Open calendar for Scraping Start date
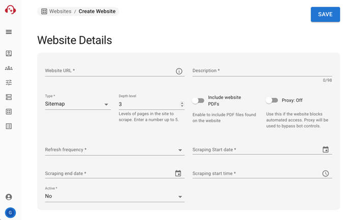The image size is (348, 220). pyautogui.click(x=326, y=150)
